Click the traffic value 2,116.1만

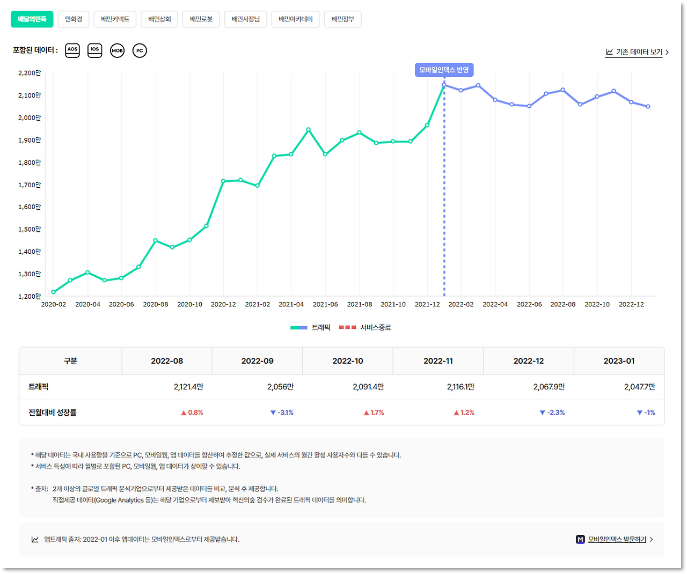point(461,387)
